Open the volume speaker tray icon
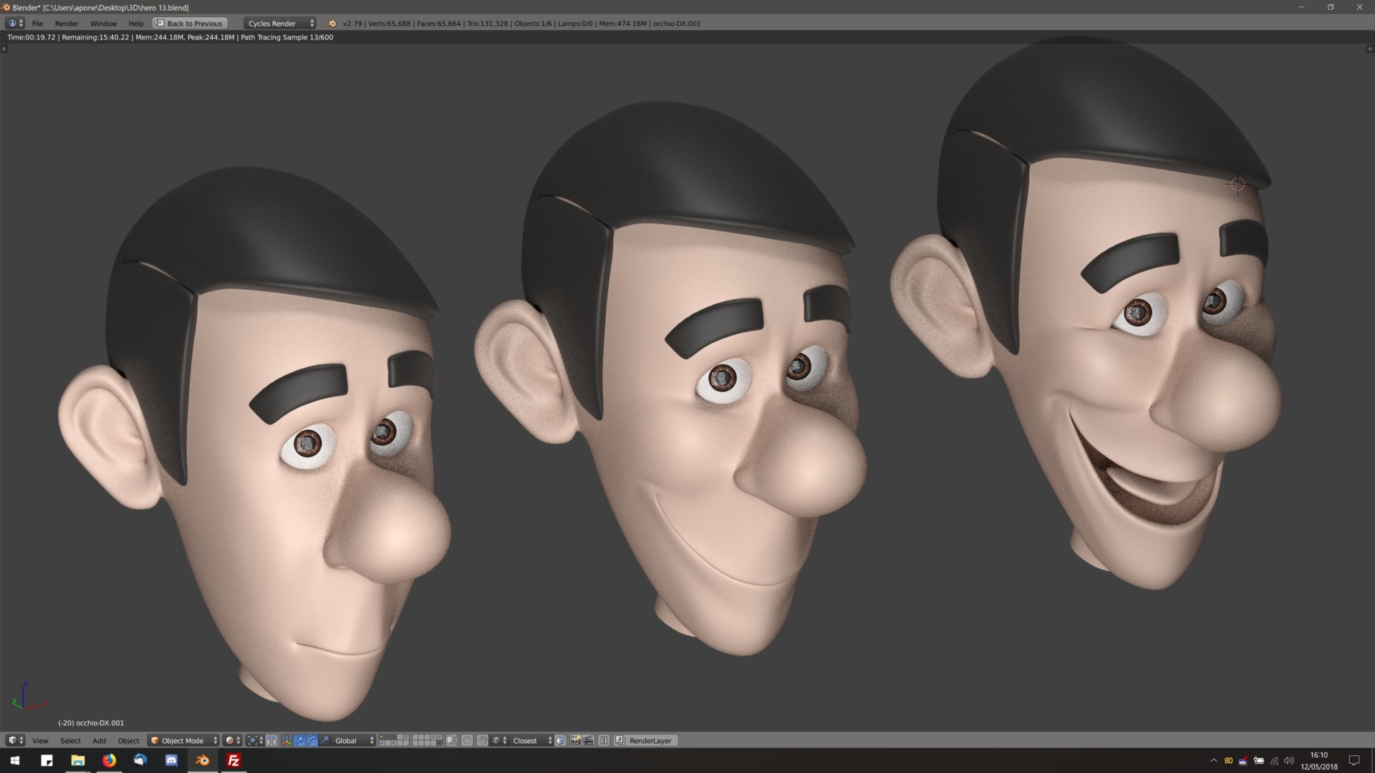 coord(1289,760)
